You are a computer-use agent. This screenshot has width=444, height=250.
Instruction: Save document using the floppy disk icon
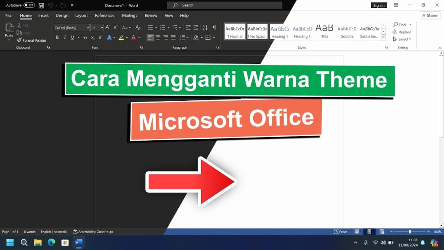coord(41,5)
